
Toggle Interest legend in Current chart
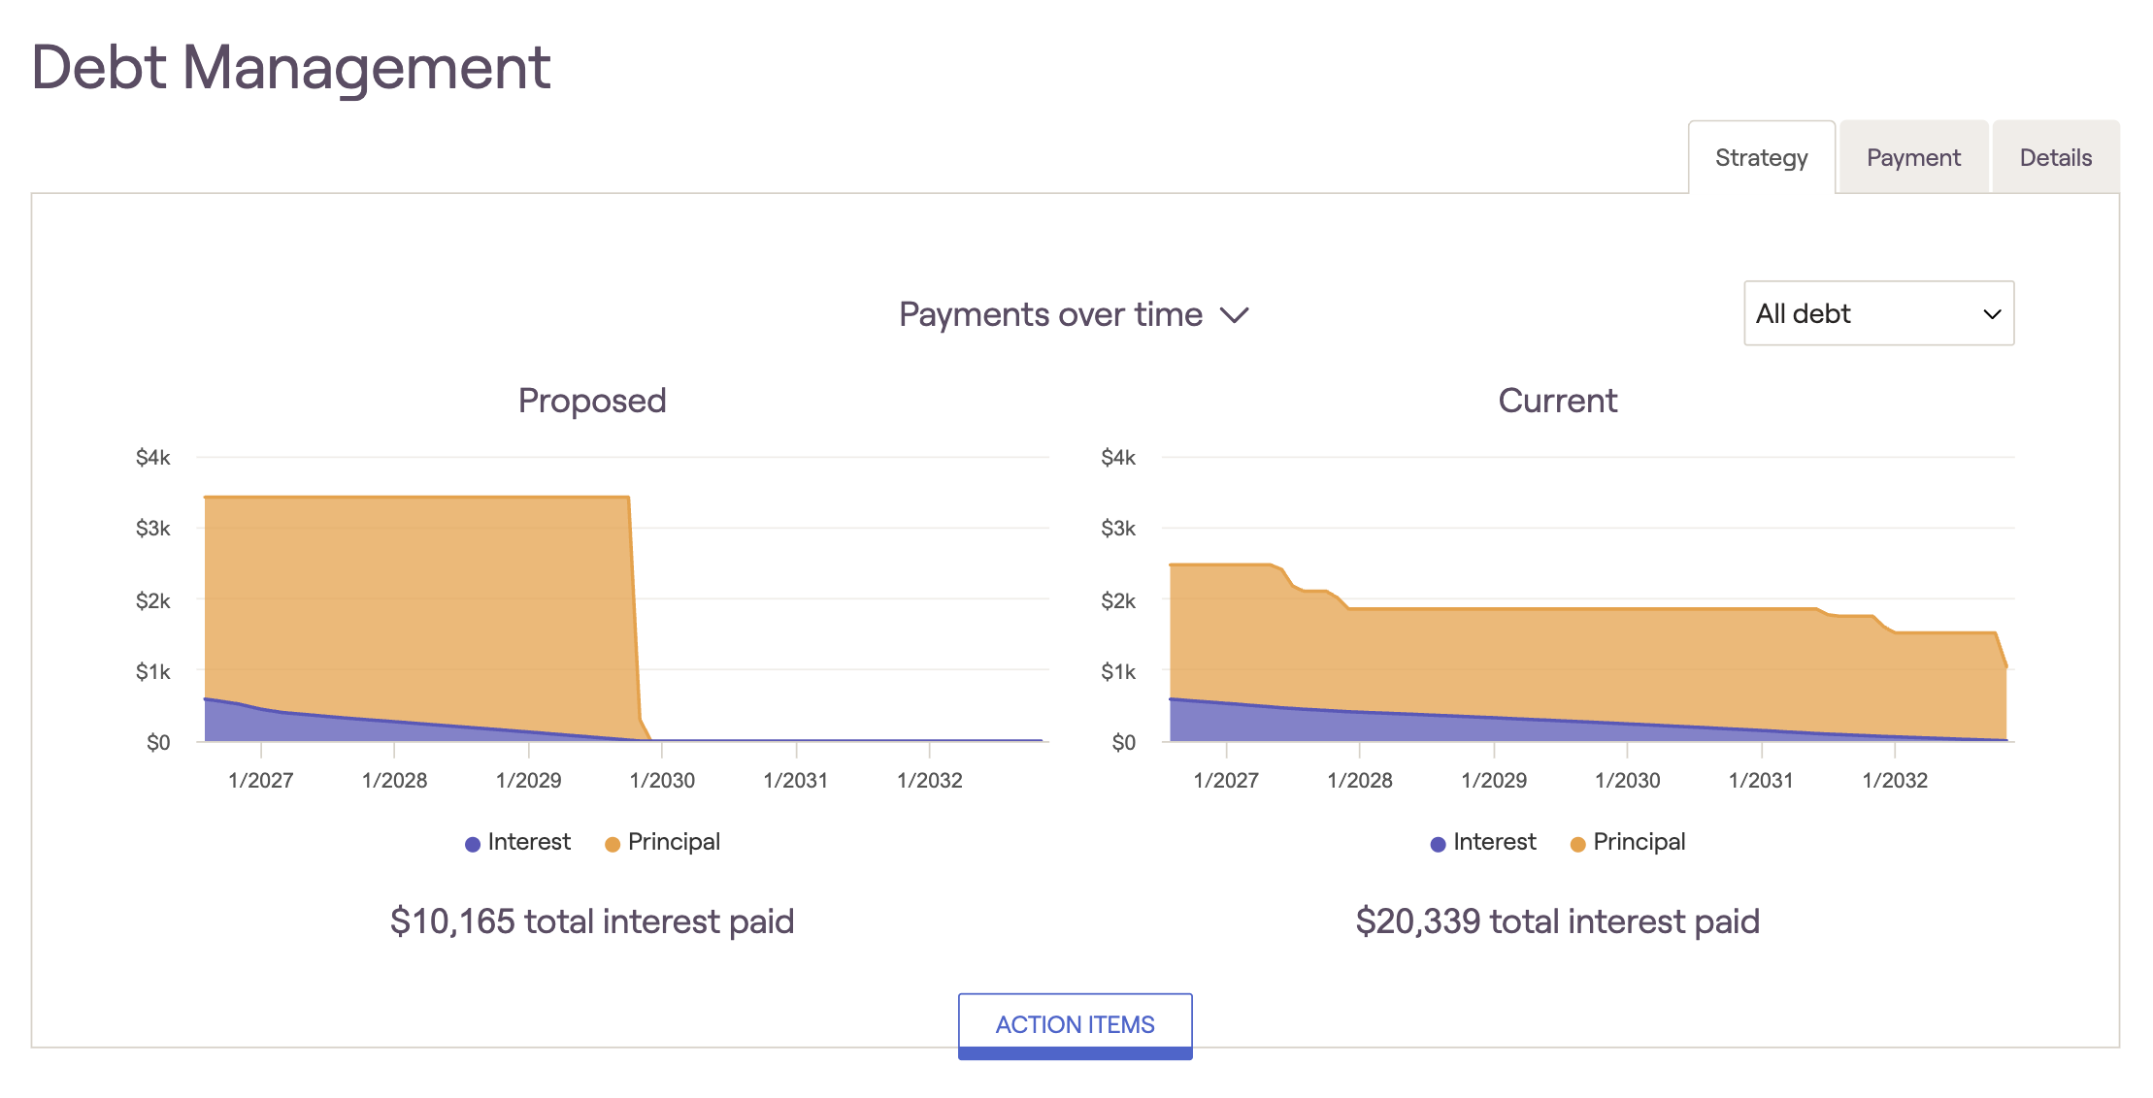pyautogui.click(x=1483, y=842)
